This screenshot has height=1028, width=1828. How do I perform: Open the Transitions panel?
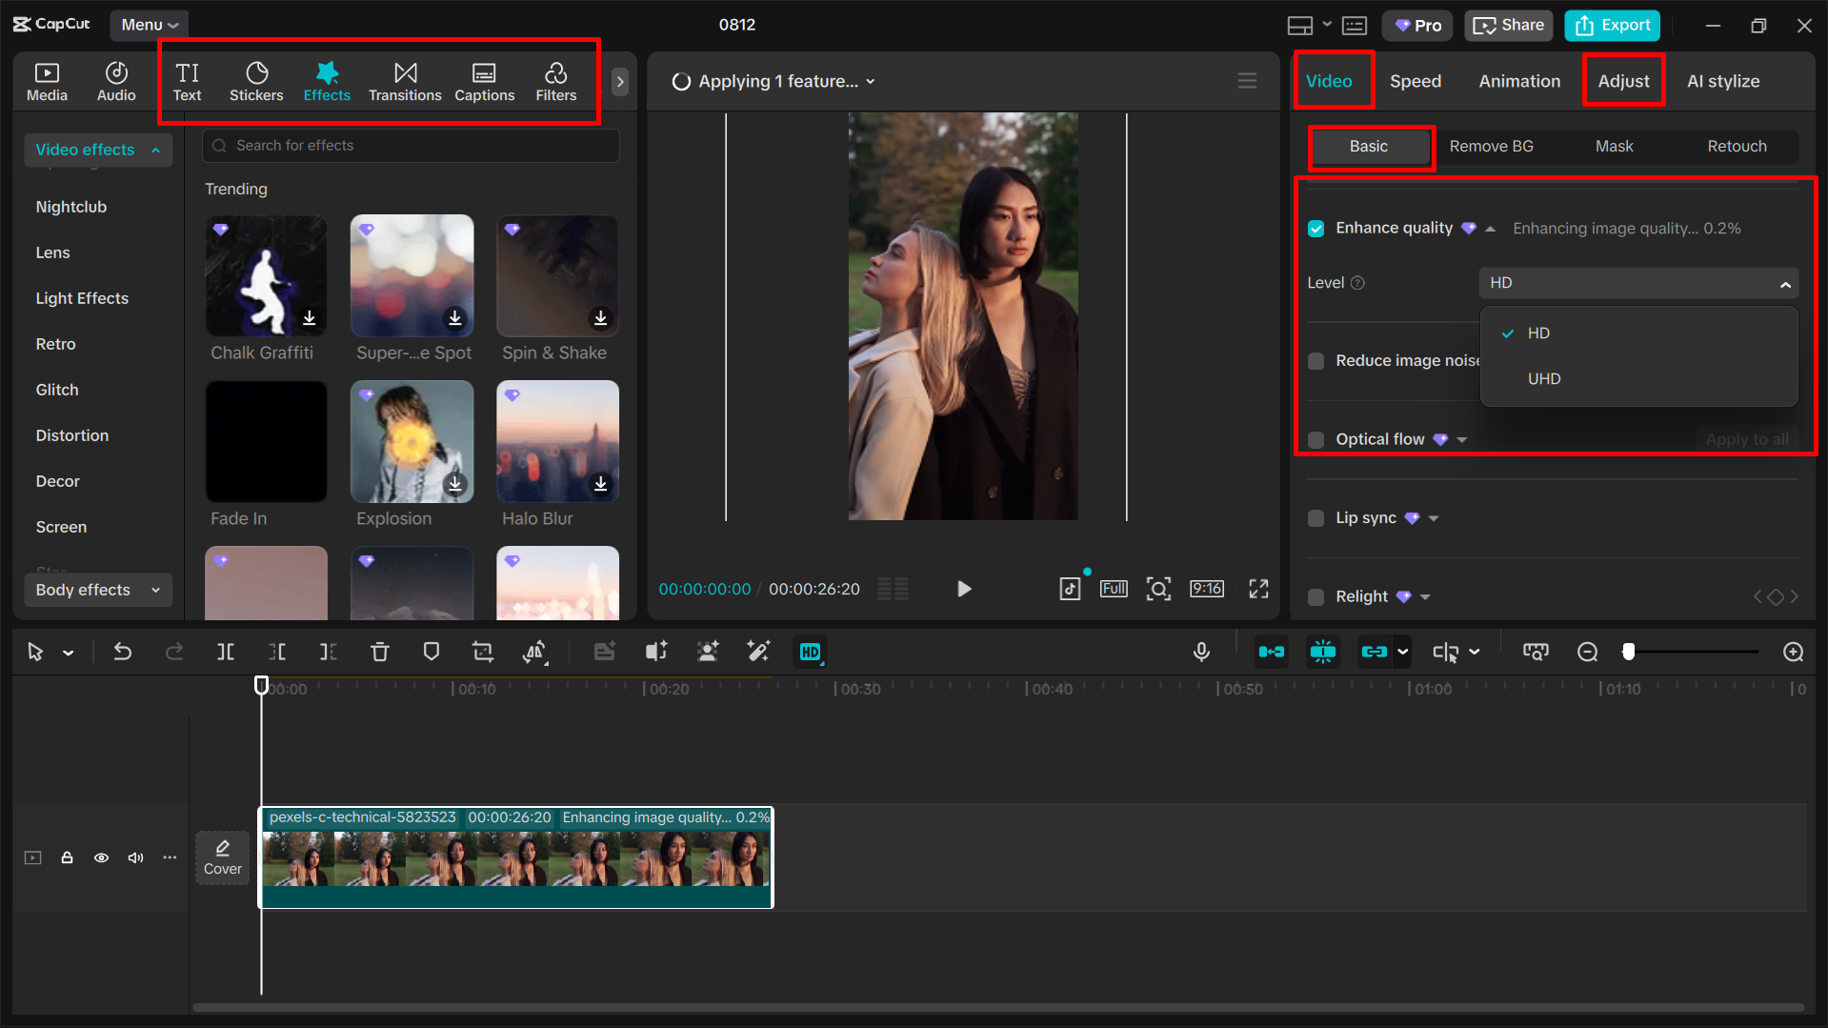[405, 81]
